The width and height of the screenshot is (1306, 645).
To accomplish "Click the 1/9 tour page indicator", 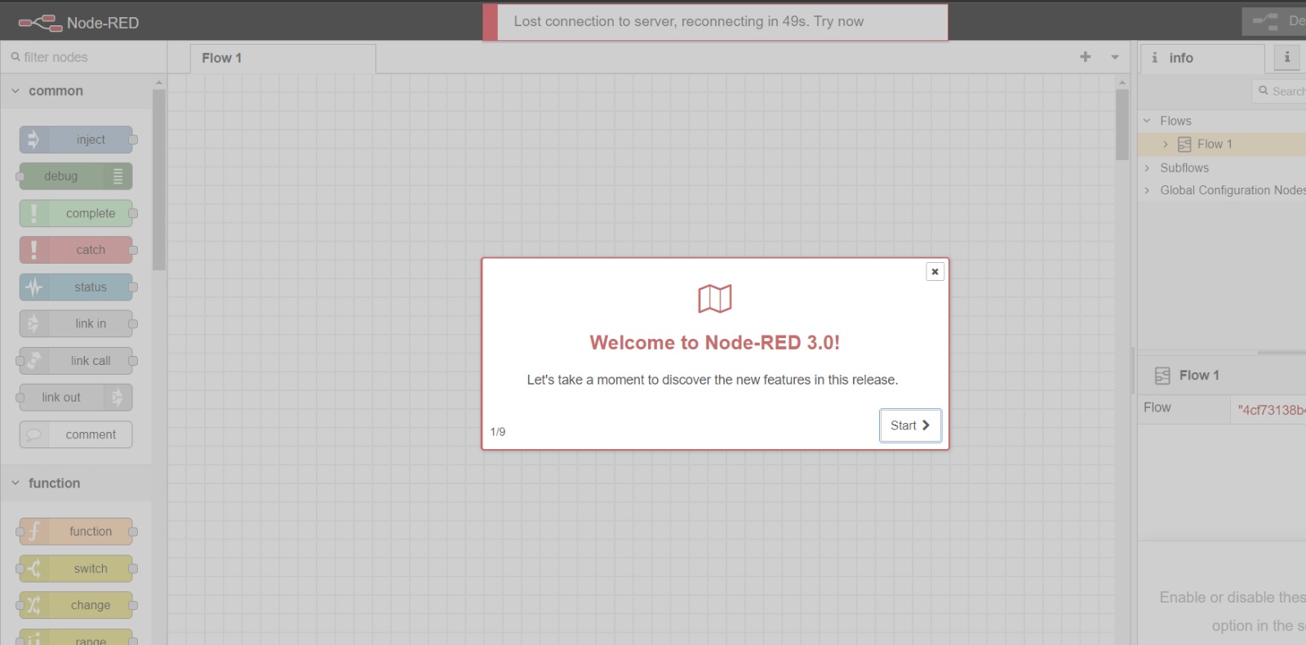I will click(498, 432).
